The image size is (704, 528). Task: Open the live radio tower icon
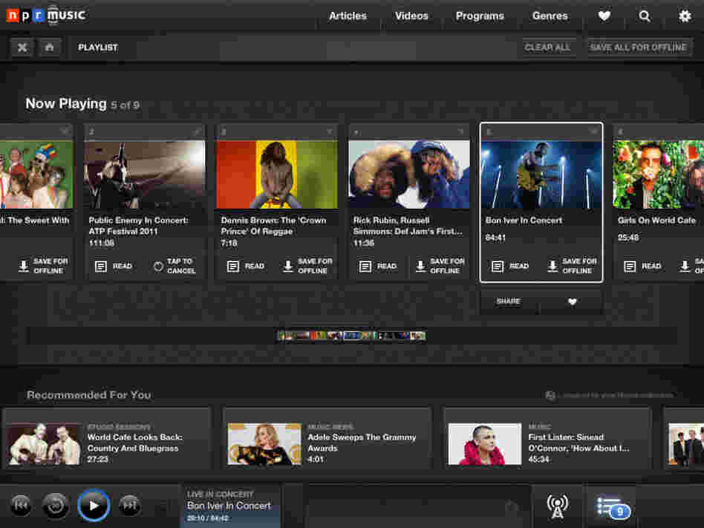(x=557, y=506)
